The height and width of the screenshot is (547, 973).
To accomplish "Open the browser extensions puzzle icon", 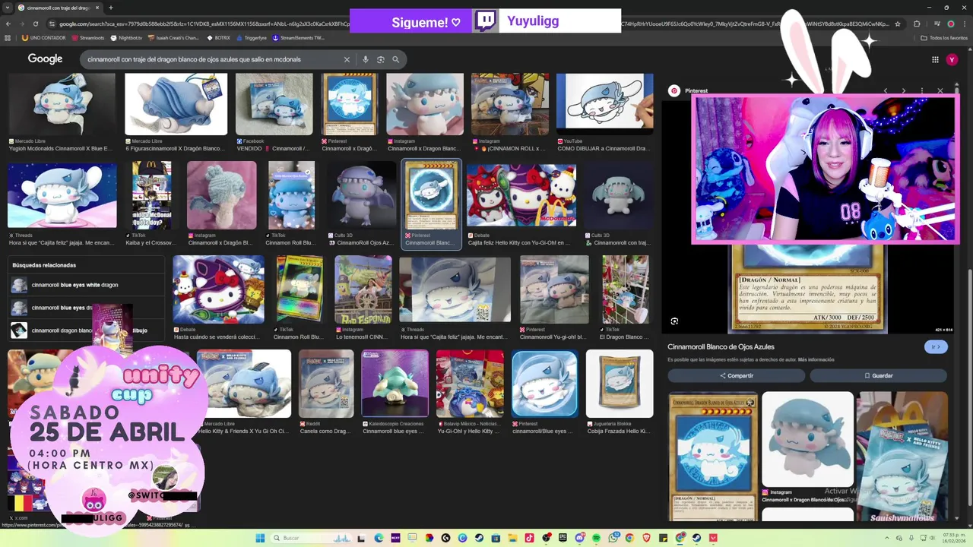I will pyautogui.click(x=917, y=24).
